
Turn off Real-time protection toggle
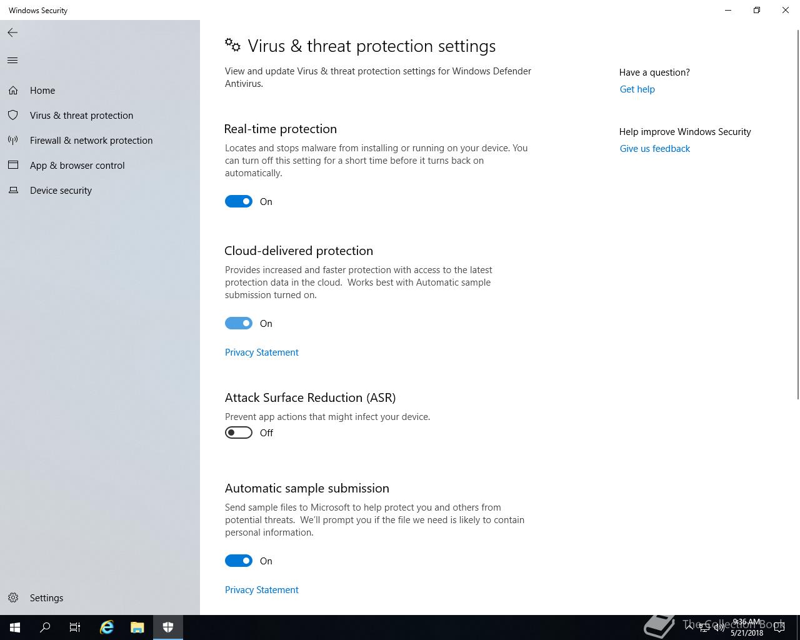239,201
